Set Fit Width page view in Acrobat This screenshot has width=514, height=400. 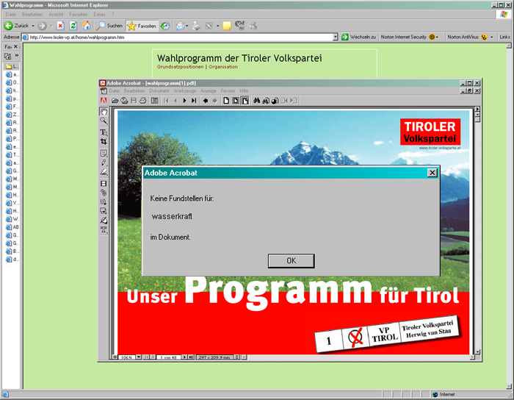coord(245,101)
